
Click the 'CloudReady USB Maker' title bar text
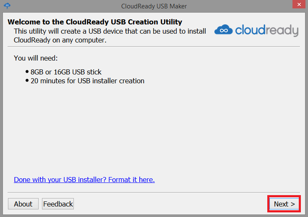(x=154, y=6)
